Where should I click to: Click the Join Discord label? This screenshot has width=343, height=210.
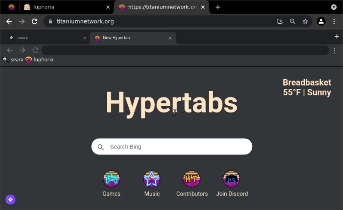[232, 194]
